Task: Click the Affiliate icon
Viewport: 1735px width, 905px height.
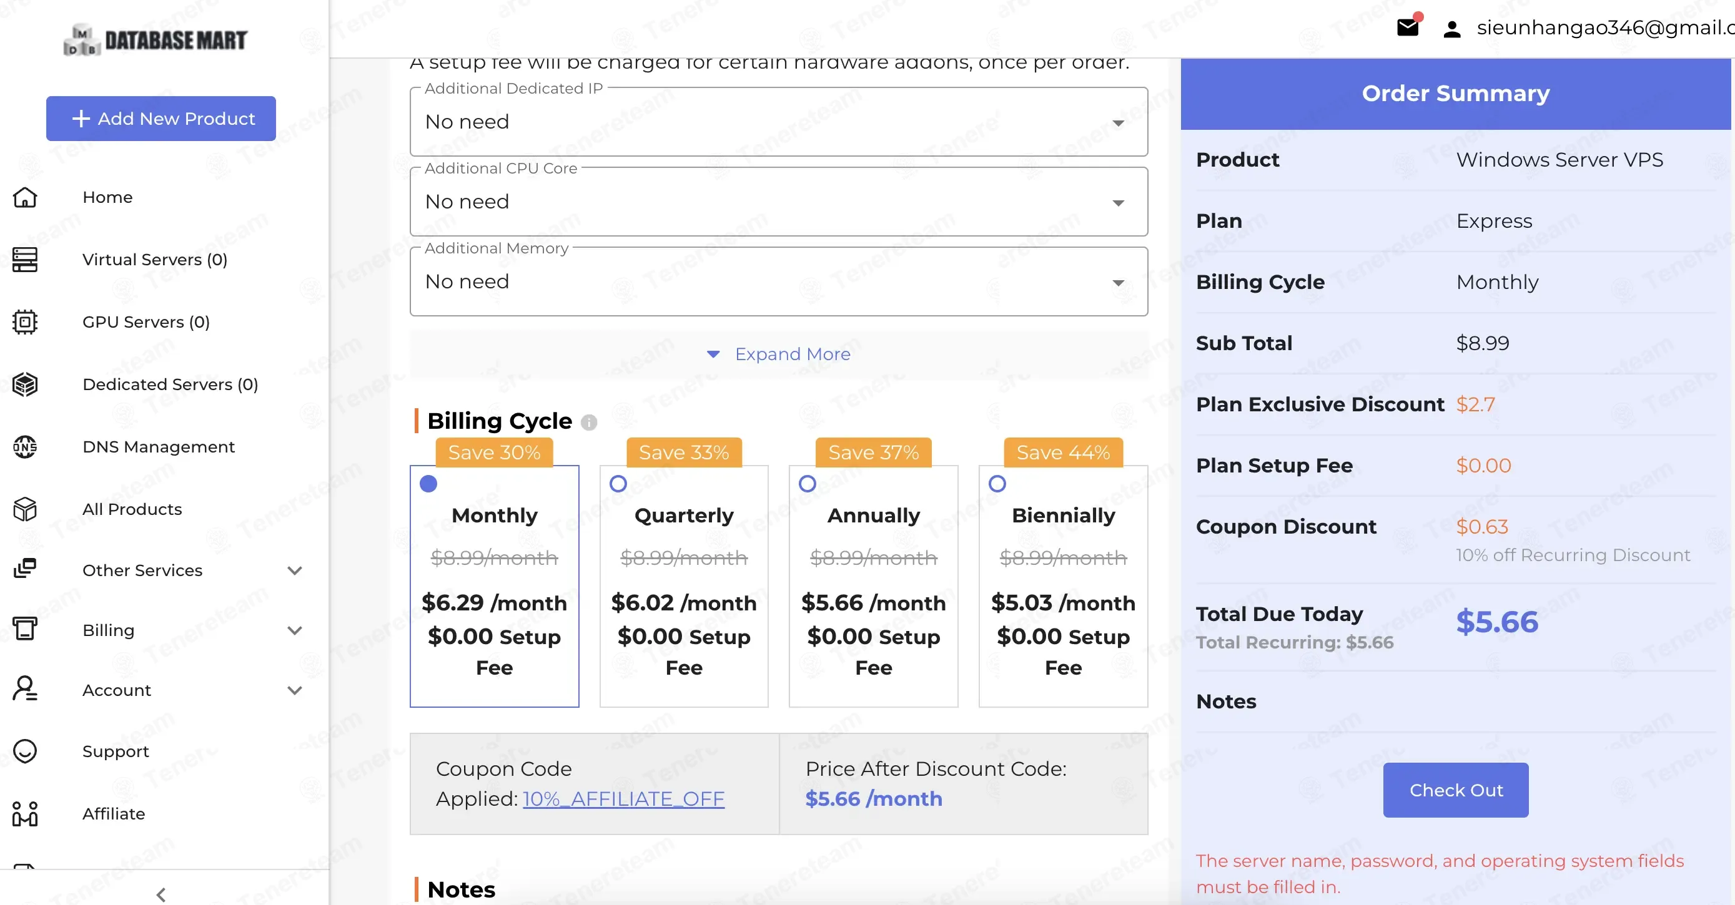Action: tap(25, 813)
